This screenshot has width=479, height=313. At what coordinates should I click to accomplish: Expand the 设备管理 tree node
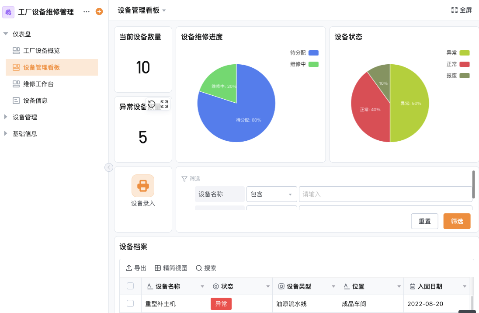(x=6, y=117)
